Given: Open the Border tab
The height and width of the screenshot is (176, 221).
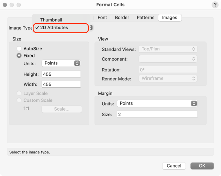Looking at the screenshot, I should point(122,18).
